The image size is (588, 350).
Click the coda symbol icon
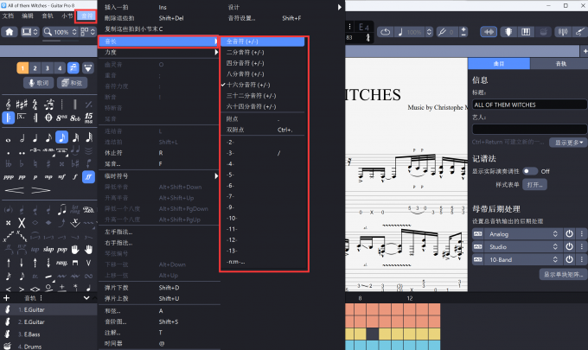[48, 118]
